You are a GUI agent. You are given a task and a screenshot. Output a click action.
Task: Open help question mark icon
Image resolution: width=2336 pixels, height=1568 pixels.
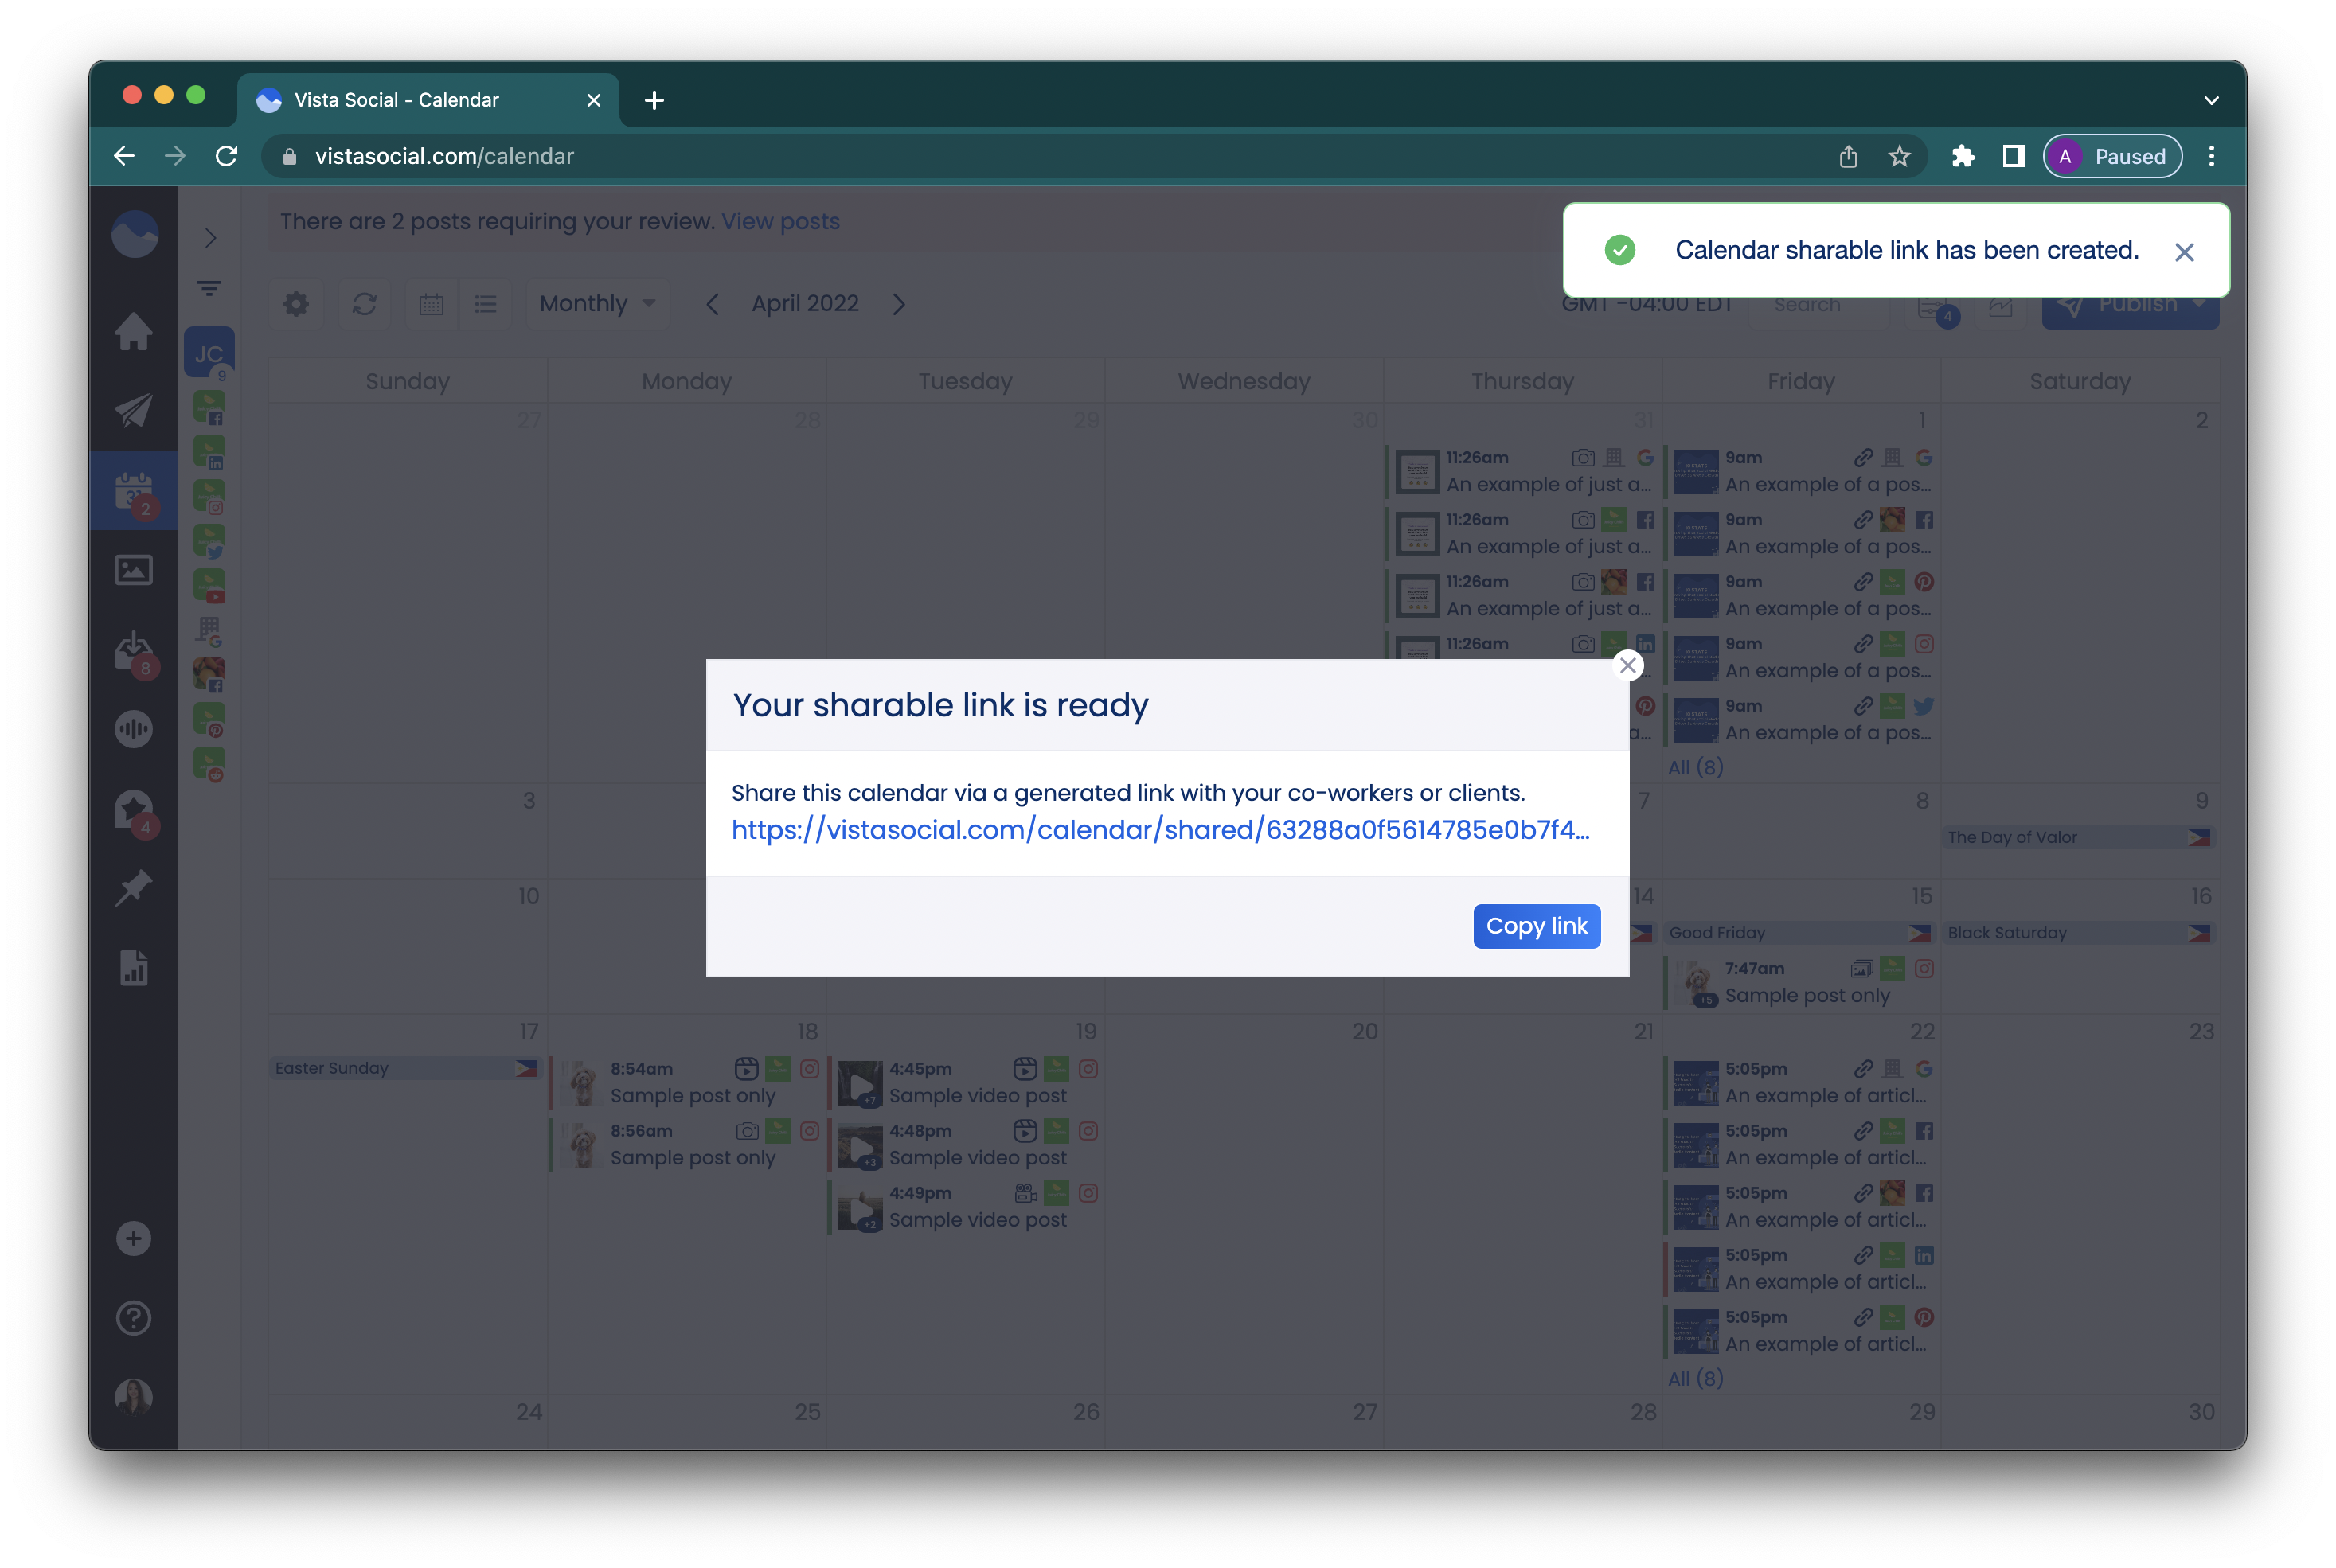tap(133, 1318)
